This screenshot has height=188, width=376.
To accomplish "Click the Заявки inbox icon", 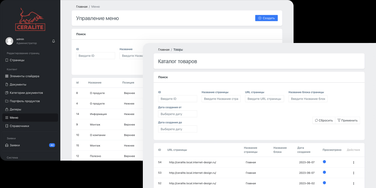I will 7,145.
